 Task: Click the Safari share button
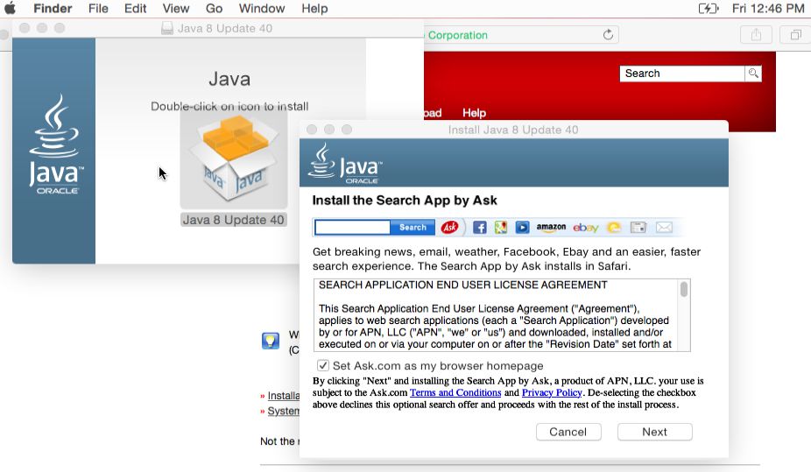(756, 35)
